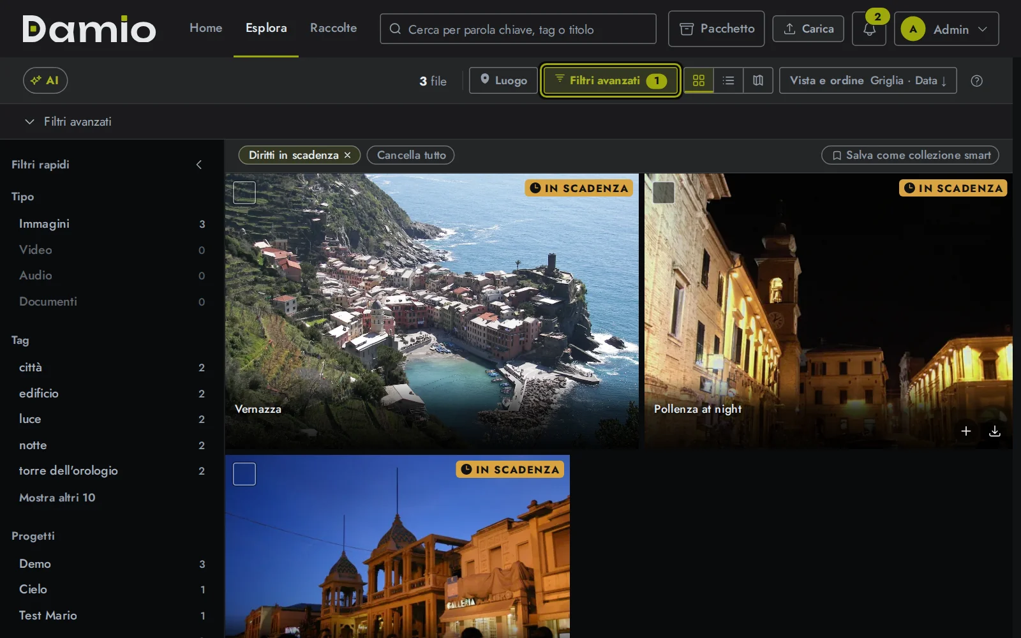The image size is (1021, 638).
Task: Click the Damio logo
Action: pyautogui.click(x=89, y=29)
